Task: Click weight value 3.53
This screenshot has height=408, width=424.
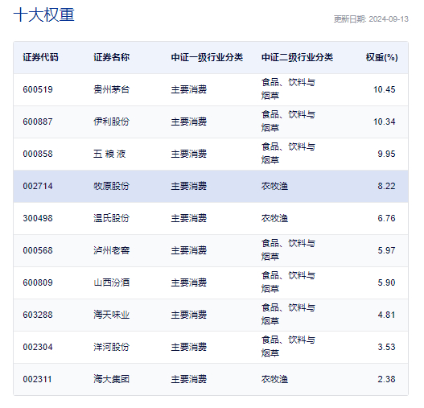Action: tap(386, 347)
